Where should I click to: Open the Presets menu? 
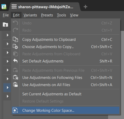tap(47, 15)
